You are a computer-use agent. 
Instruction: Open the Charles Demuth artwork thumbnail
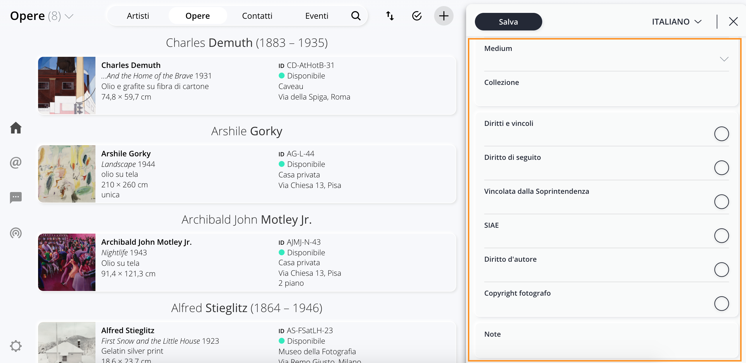67,85
